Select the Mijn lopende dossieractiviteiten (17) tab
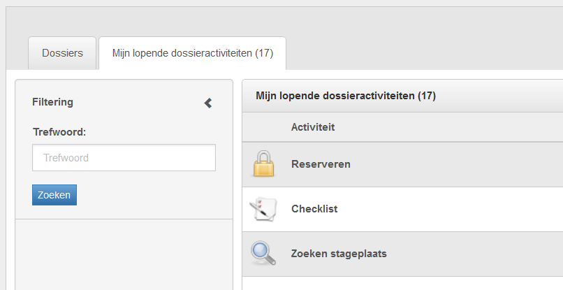Viewport: 563px width, 290px height. tap(193, 53)
